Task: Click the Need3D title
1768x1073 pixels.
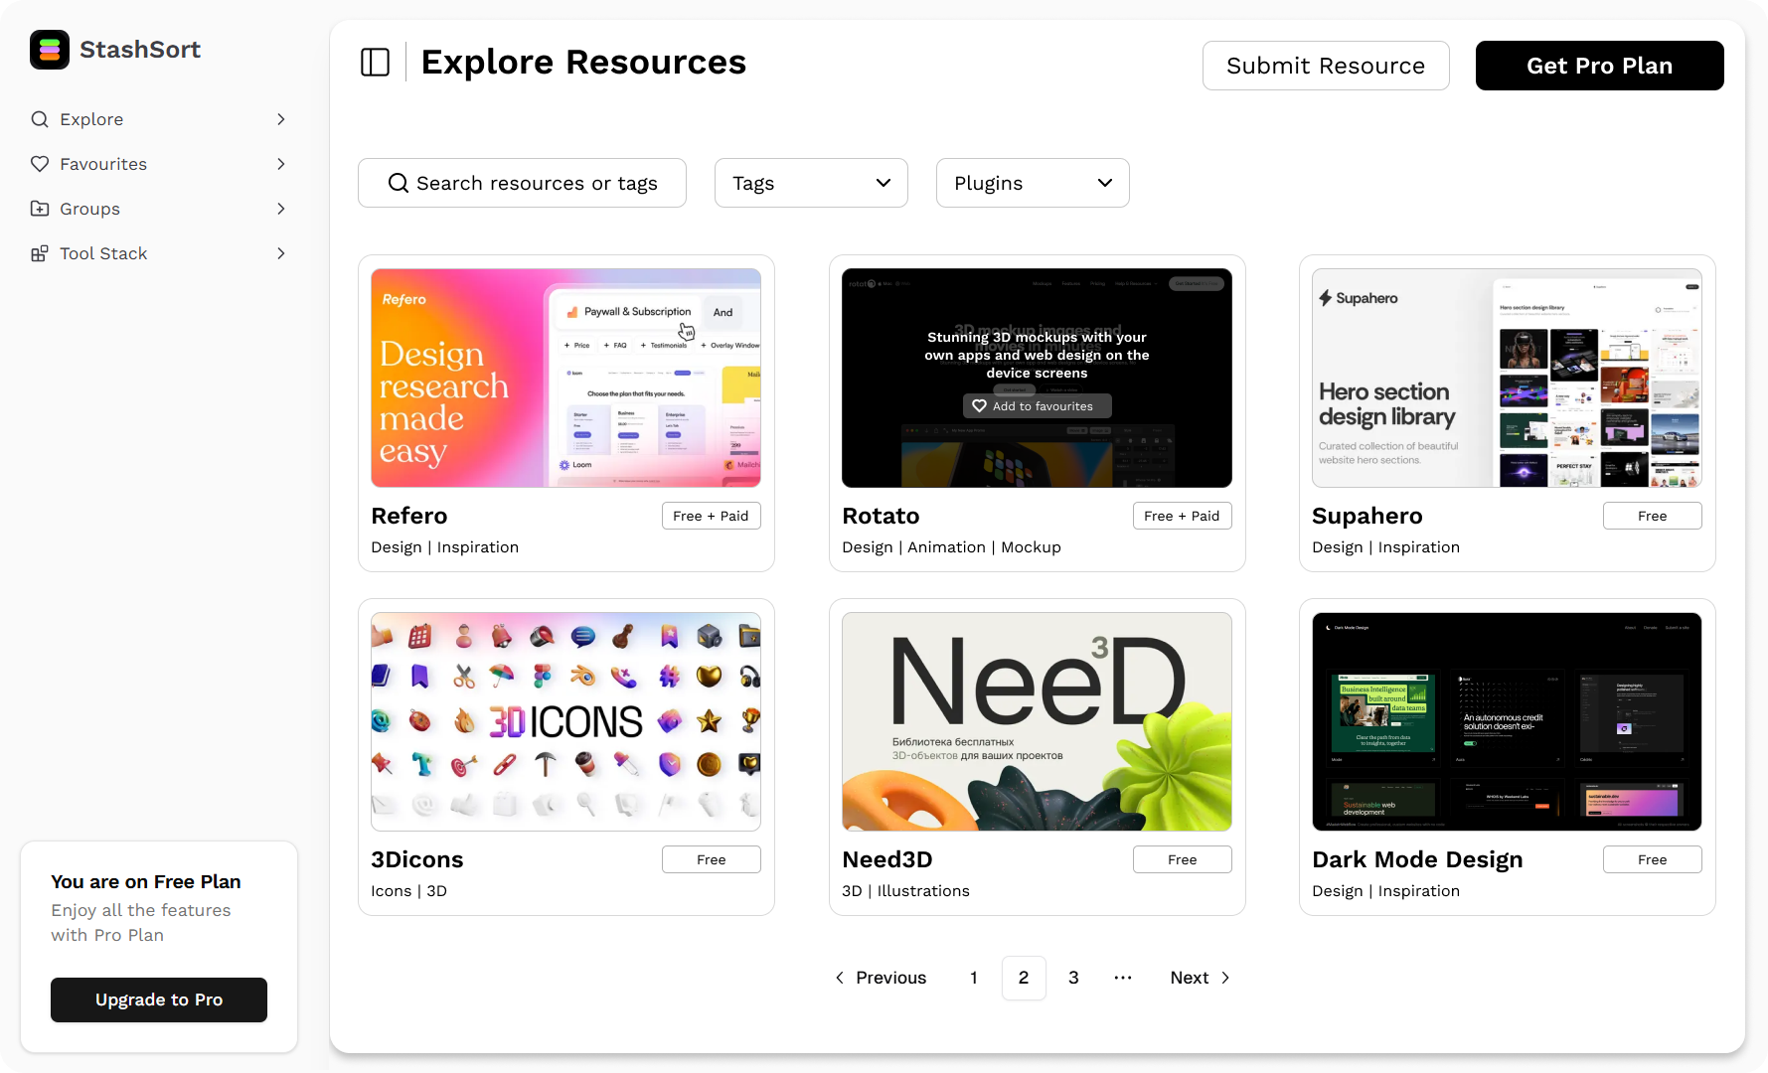Action: click(x=887, y=859)
